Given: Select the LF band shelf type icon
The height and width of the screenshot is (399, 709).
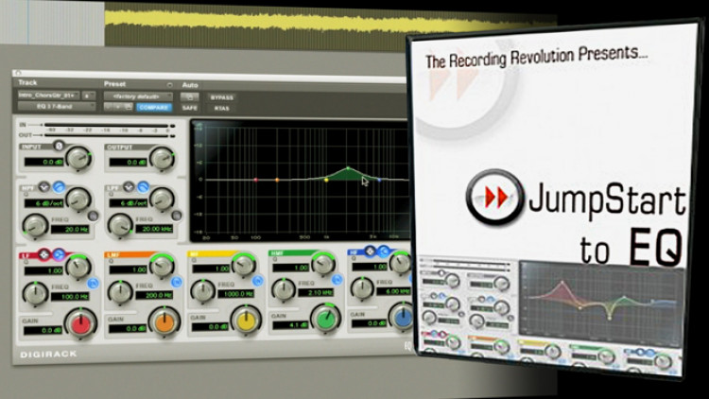Looking at the screenshot, I should [x=59, y=254].
